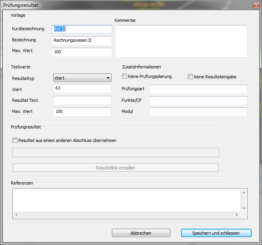Select the Max. Wert field under Vorlage
The width and height of the screenshot is (262, 245).
pyautogui.click(x=82, y=52)
